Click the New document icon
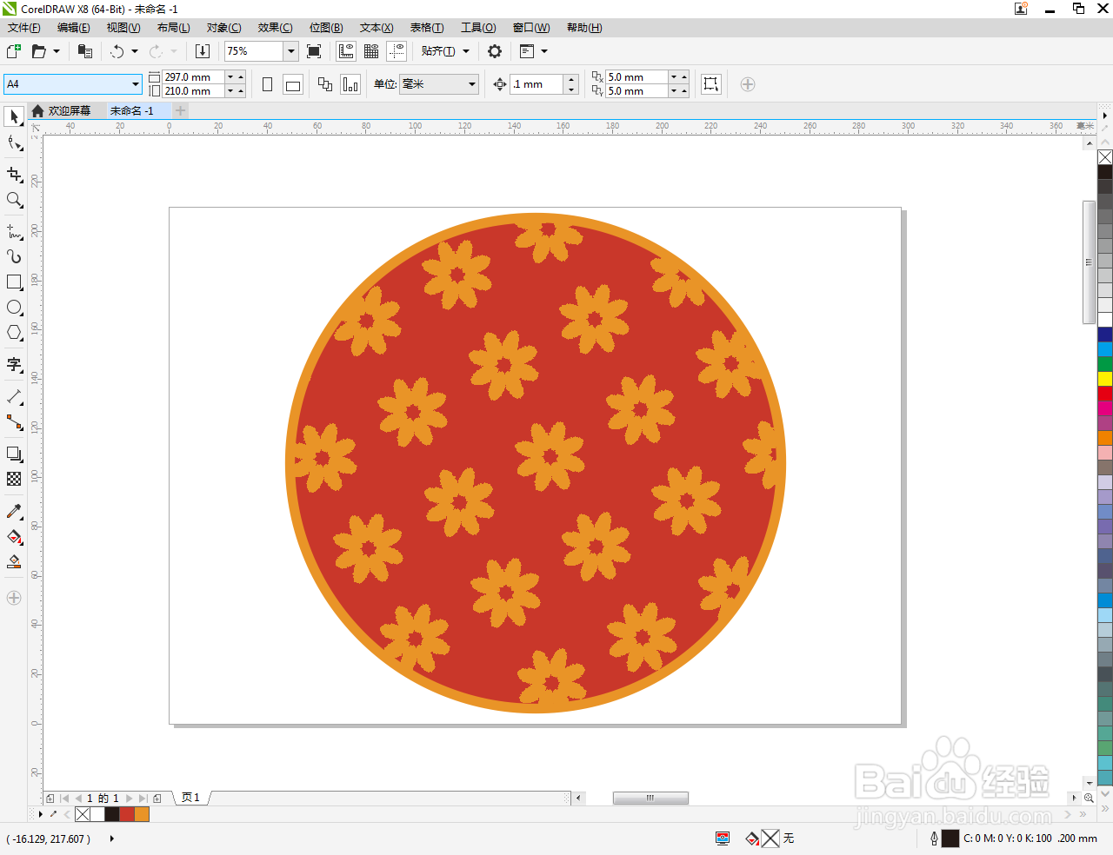Viewport: 1113px width, 855px height. (x=13, y=51)
